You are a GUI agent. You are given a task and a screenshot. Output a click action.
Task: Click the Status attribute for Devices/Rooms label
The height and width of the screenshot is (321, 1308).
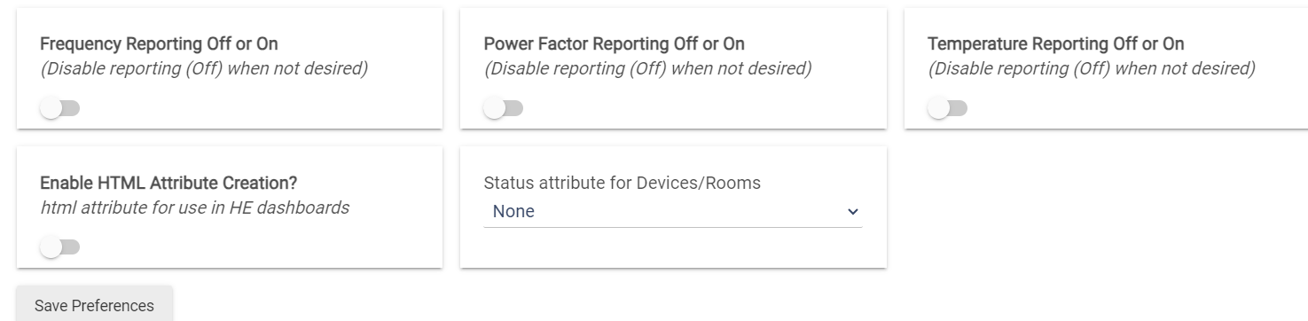[x=622, y=184]
